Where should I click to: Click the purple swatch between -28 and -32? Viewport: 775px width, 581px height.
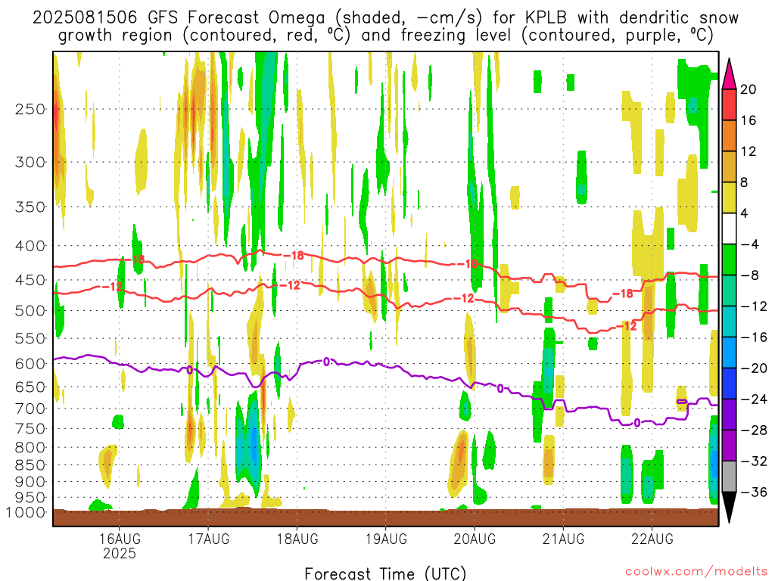pos(729,445)
